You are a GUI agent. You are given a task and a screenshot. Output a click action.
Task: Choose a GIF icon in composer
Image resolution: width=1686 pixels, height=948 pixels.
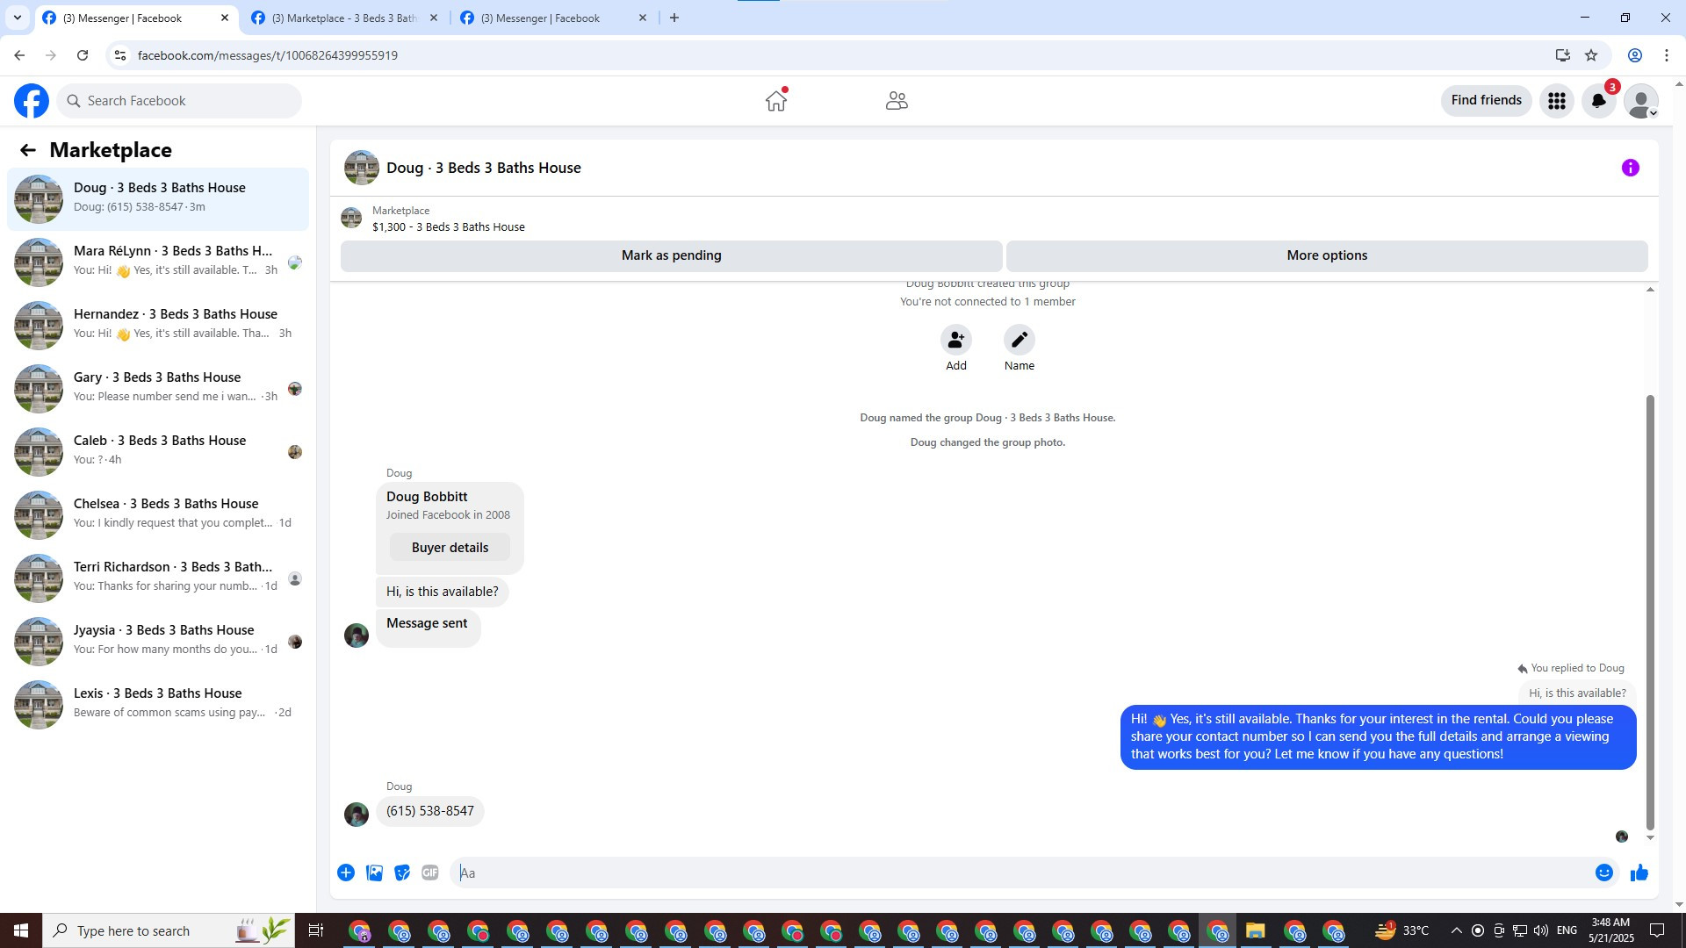coord(430,873)
